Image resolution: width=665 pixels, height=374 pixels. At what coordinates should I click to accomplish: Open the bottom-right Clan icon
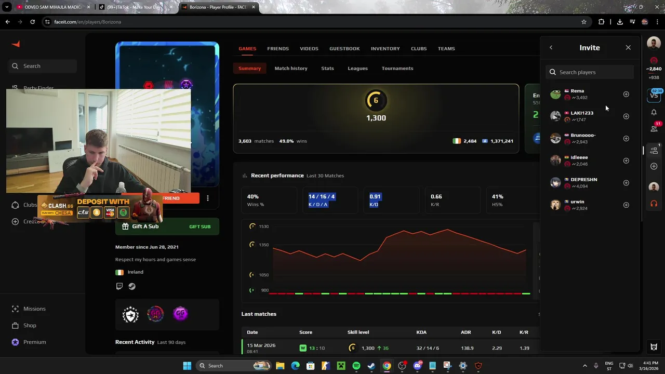coord(654,347)
